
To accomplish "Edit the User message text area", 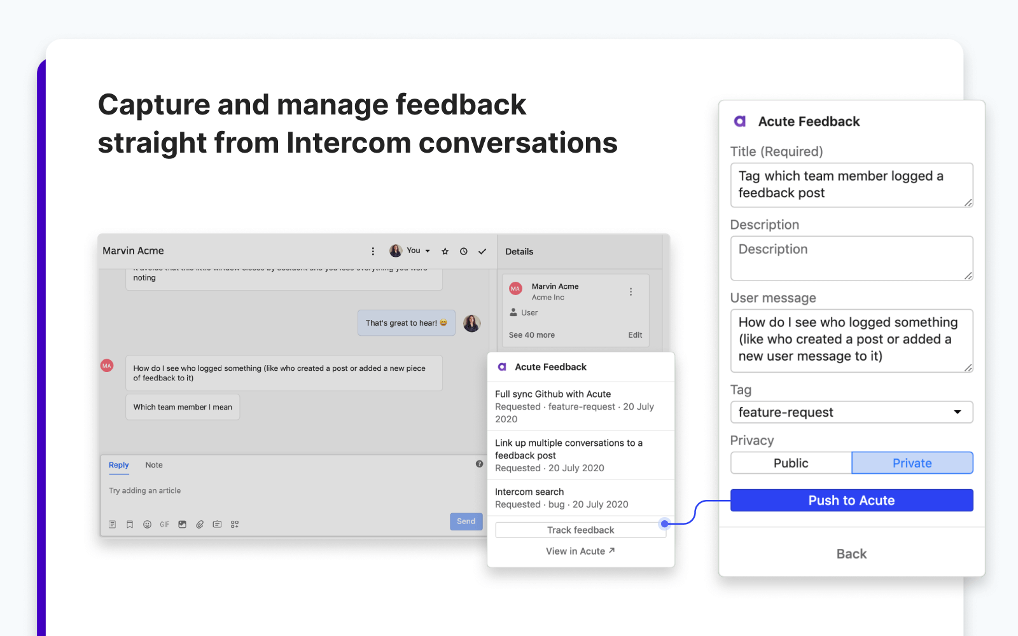I will (851, 341).
